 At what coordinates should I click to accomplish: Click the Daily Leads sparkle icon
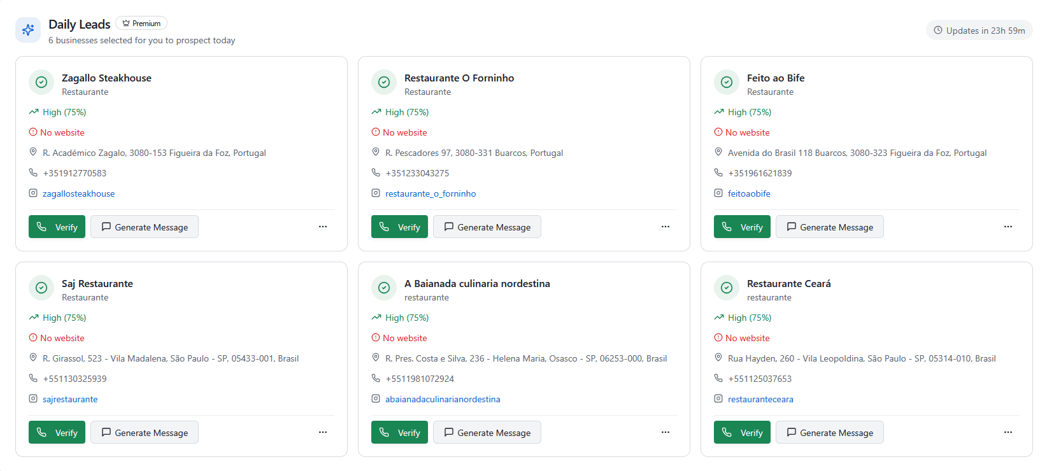coord(28,30)
